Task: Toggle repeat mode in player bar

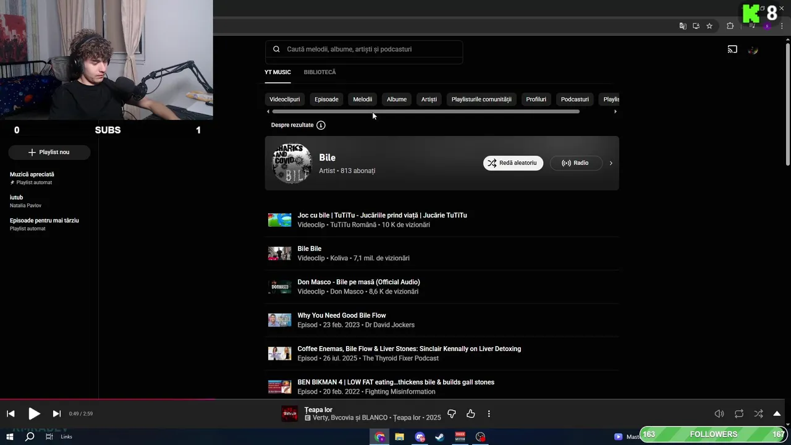Action: (739, 414)
